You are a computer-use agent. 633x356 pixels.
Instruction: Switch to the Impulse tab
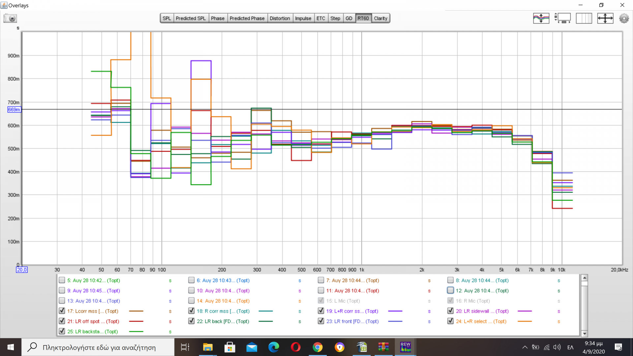click(x=303, y=18)
